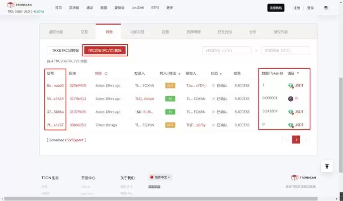Open transaction hash 8a...eaab3
Viewport: 343px width, 201px height.
pos(55,86)
